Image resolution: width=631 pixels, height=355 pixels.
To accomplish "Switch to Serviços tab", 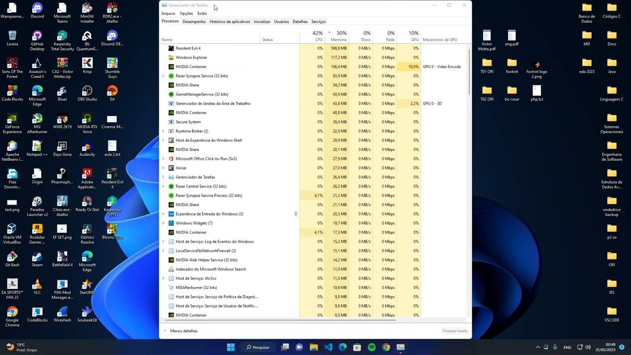I will coord(318,22).
